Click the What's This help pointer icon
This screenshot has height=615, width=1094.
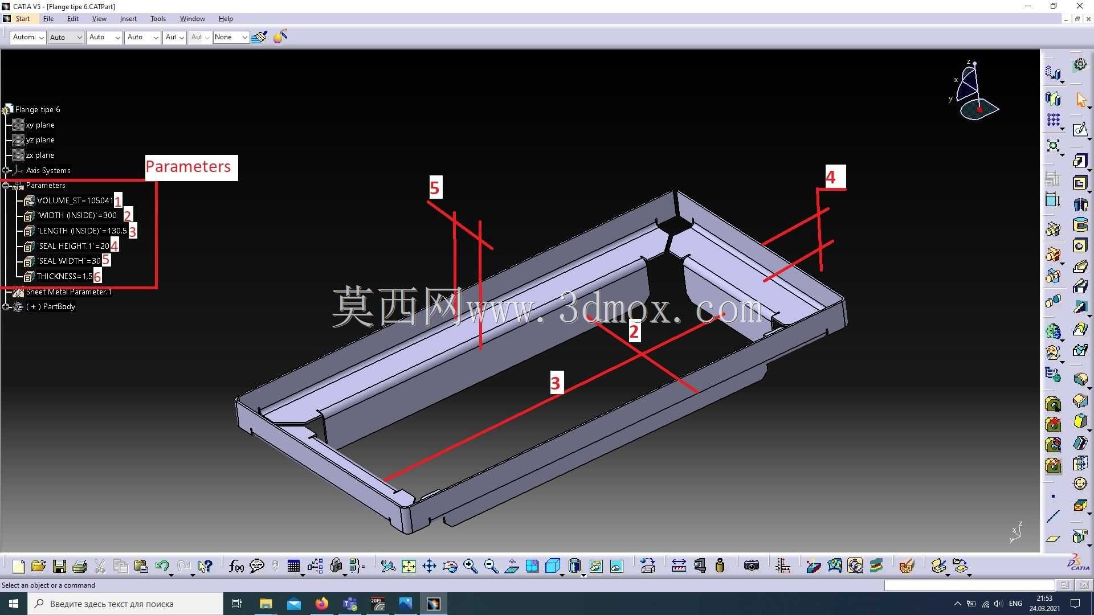point(205,566)
